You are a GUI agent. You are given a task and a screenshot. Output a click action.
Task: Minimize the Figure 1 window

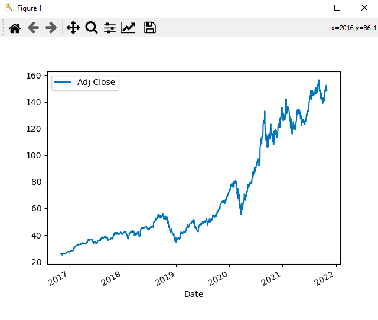(311, 8)
